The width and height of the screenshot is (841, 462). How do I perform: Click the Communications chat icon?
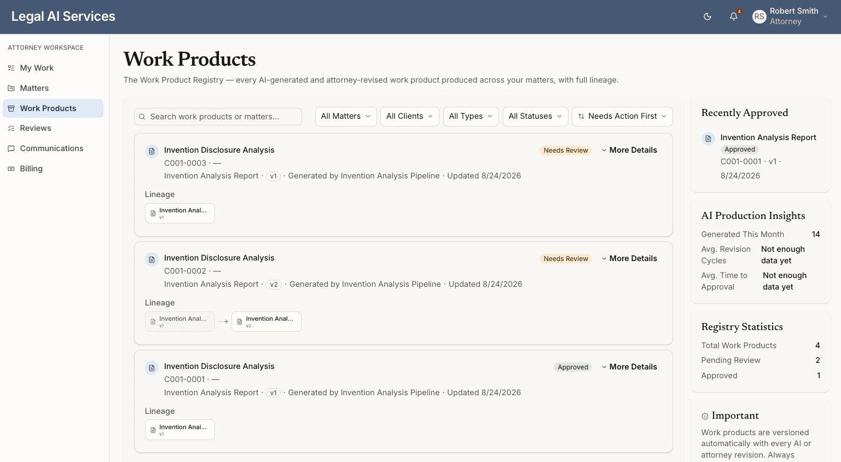click(x=11, y=148)
